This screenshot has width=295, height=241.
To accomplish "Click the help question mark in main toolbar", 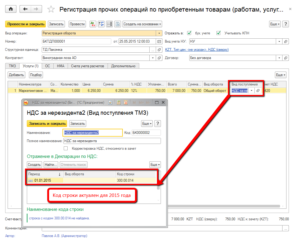I will pyautogui.click(x=286, y=24).
